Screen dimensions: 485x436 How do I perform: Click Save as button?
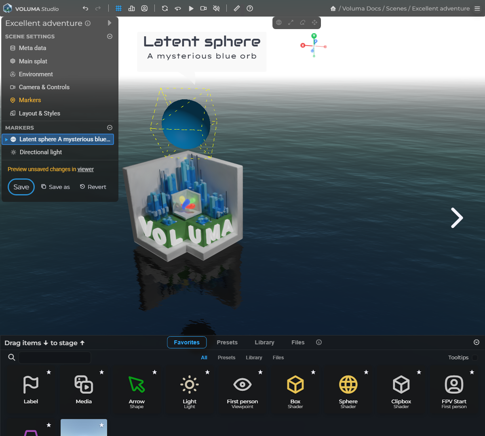coord(55,187)
